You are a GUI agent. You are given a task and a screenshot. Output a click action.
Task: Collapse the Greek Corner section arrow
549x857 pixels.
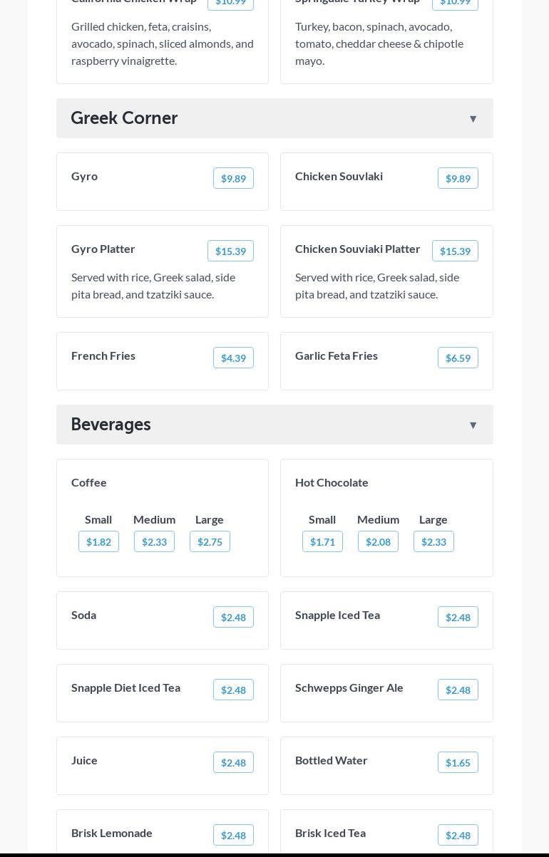click(473, 119)
